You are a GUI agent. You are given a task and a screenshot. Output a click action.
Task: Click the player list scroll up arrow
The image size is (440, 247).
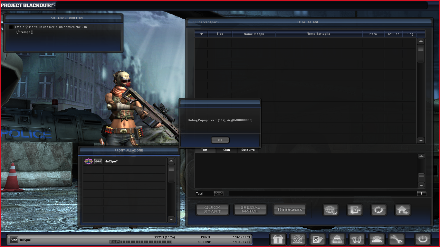[x=171, y=161]
